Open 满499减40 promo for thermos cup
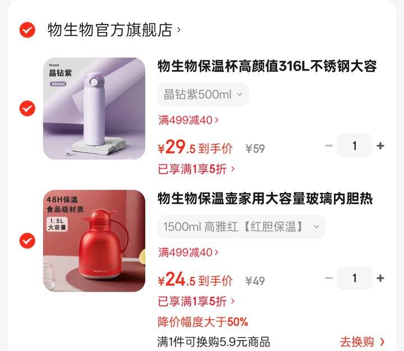Screen dimensions: 404x351 click(x=189, y=120)
